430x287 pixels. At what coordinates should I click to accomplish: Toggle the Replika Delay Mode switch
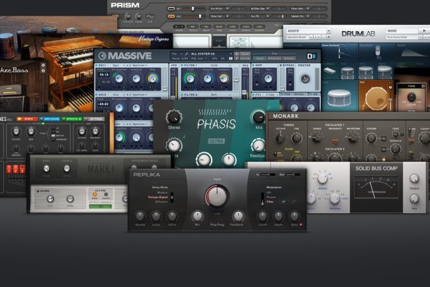click(172, 197)
